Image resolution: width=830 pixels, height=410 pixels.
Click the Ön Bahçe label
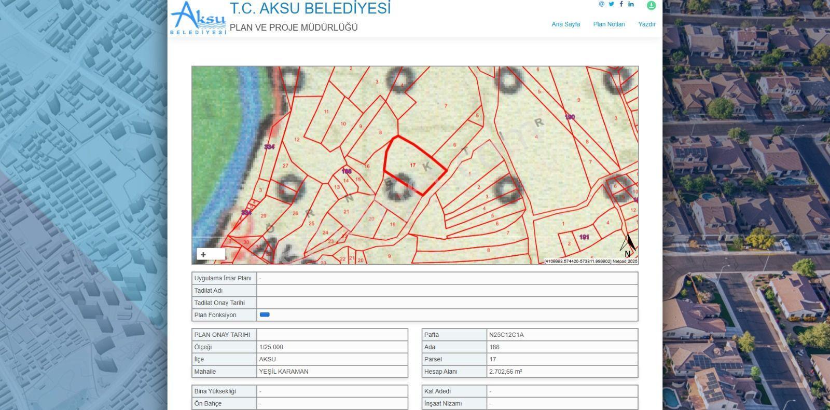pos(208,403)
